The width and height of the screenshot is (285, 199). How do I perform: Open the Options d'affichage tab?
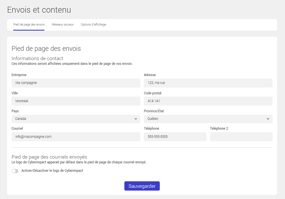tap(93, 24)
